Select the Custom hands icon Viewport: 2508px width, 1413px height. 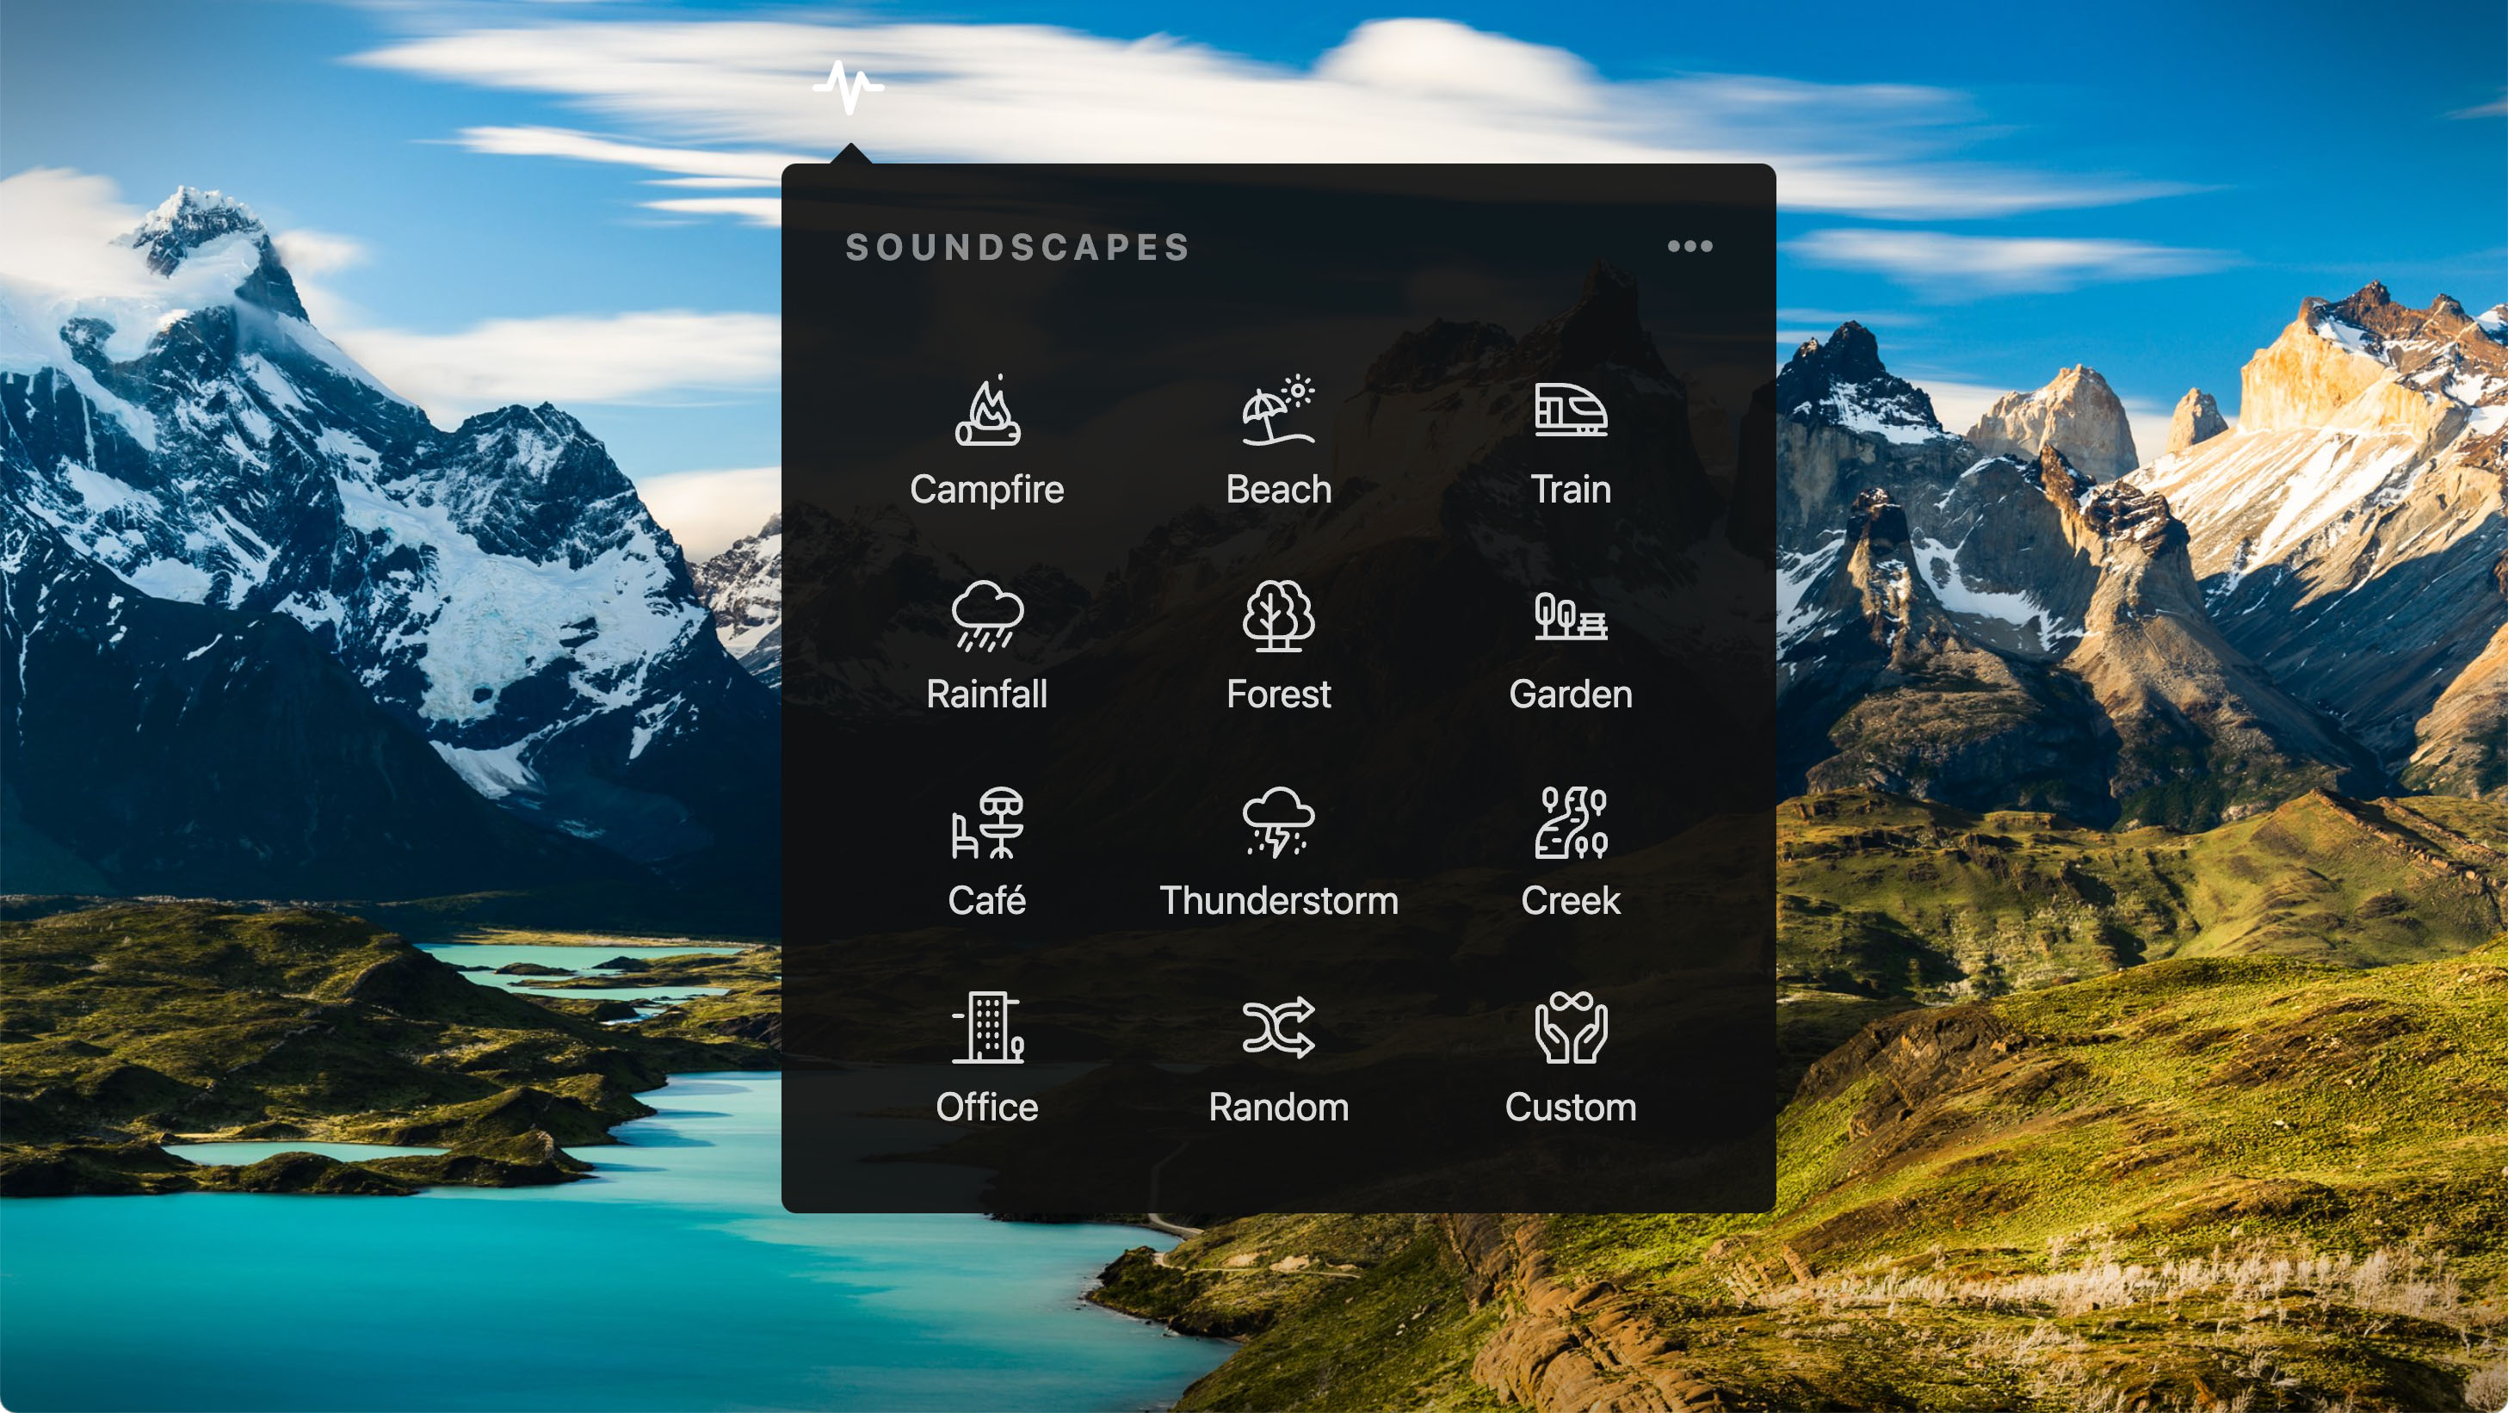[1571, 1027]
